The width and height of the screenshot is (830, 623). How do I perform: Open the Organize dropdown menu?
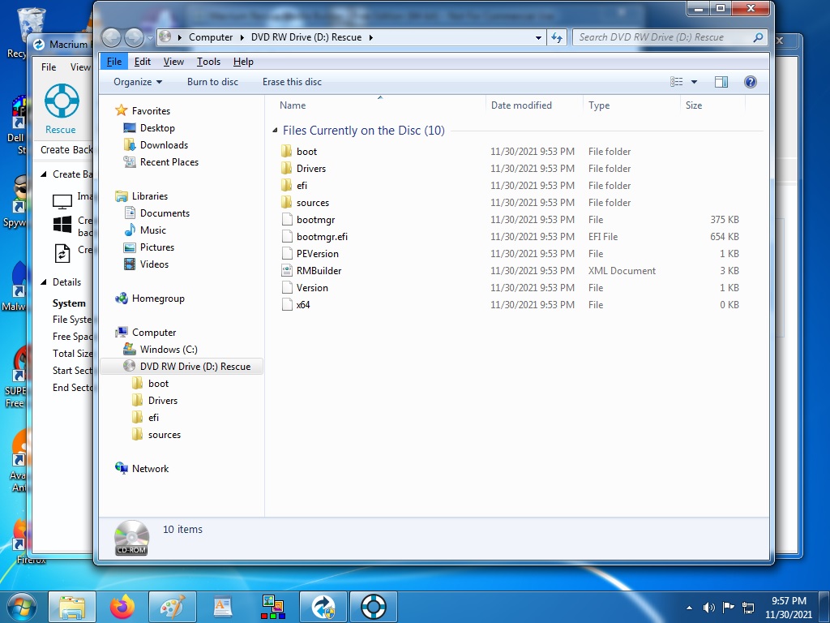click(x=138, y=82)
